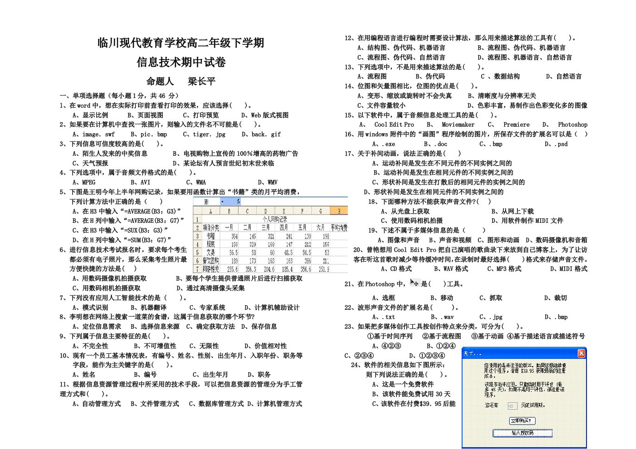Click the exam title 信息技术期中试卷
Image resolution: width=636 pixels, height=449 pixels.
[x=181, y=62]
